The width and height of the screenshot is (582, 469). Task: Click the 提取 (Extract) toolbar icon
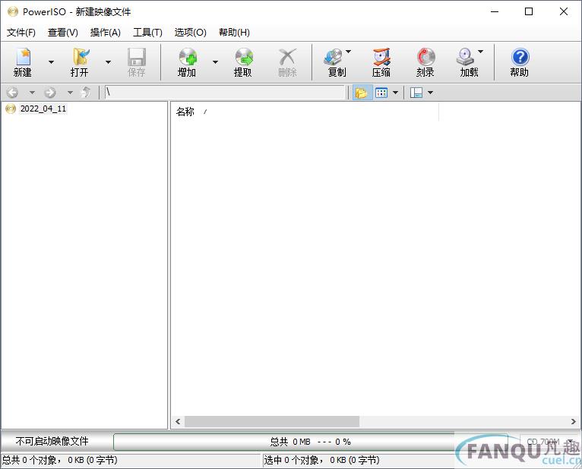(x=243, y=62)
